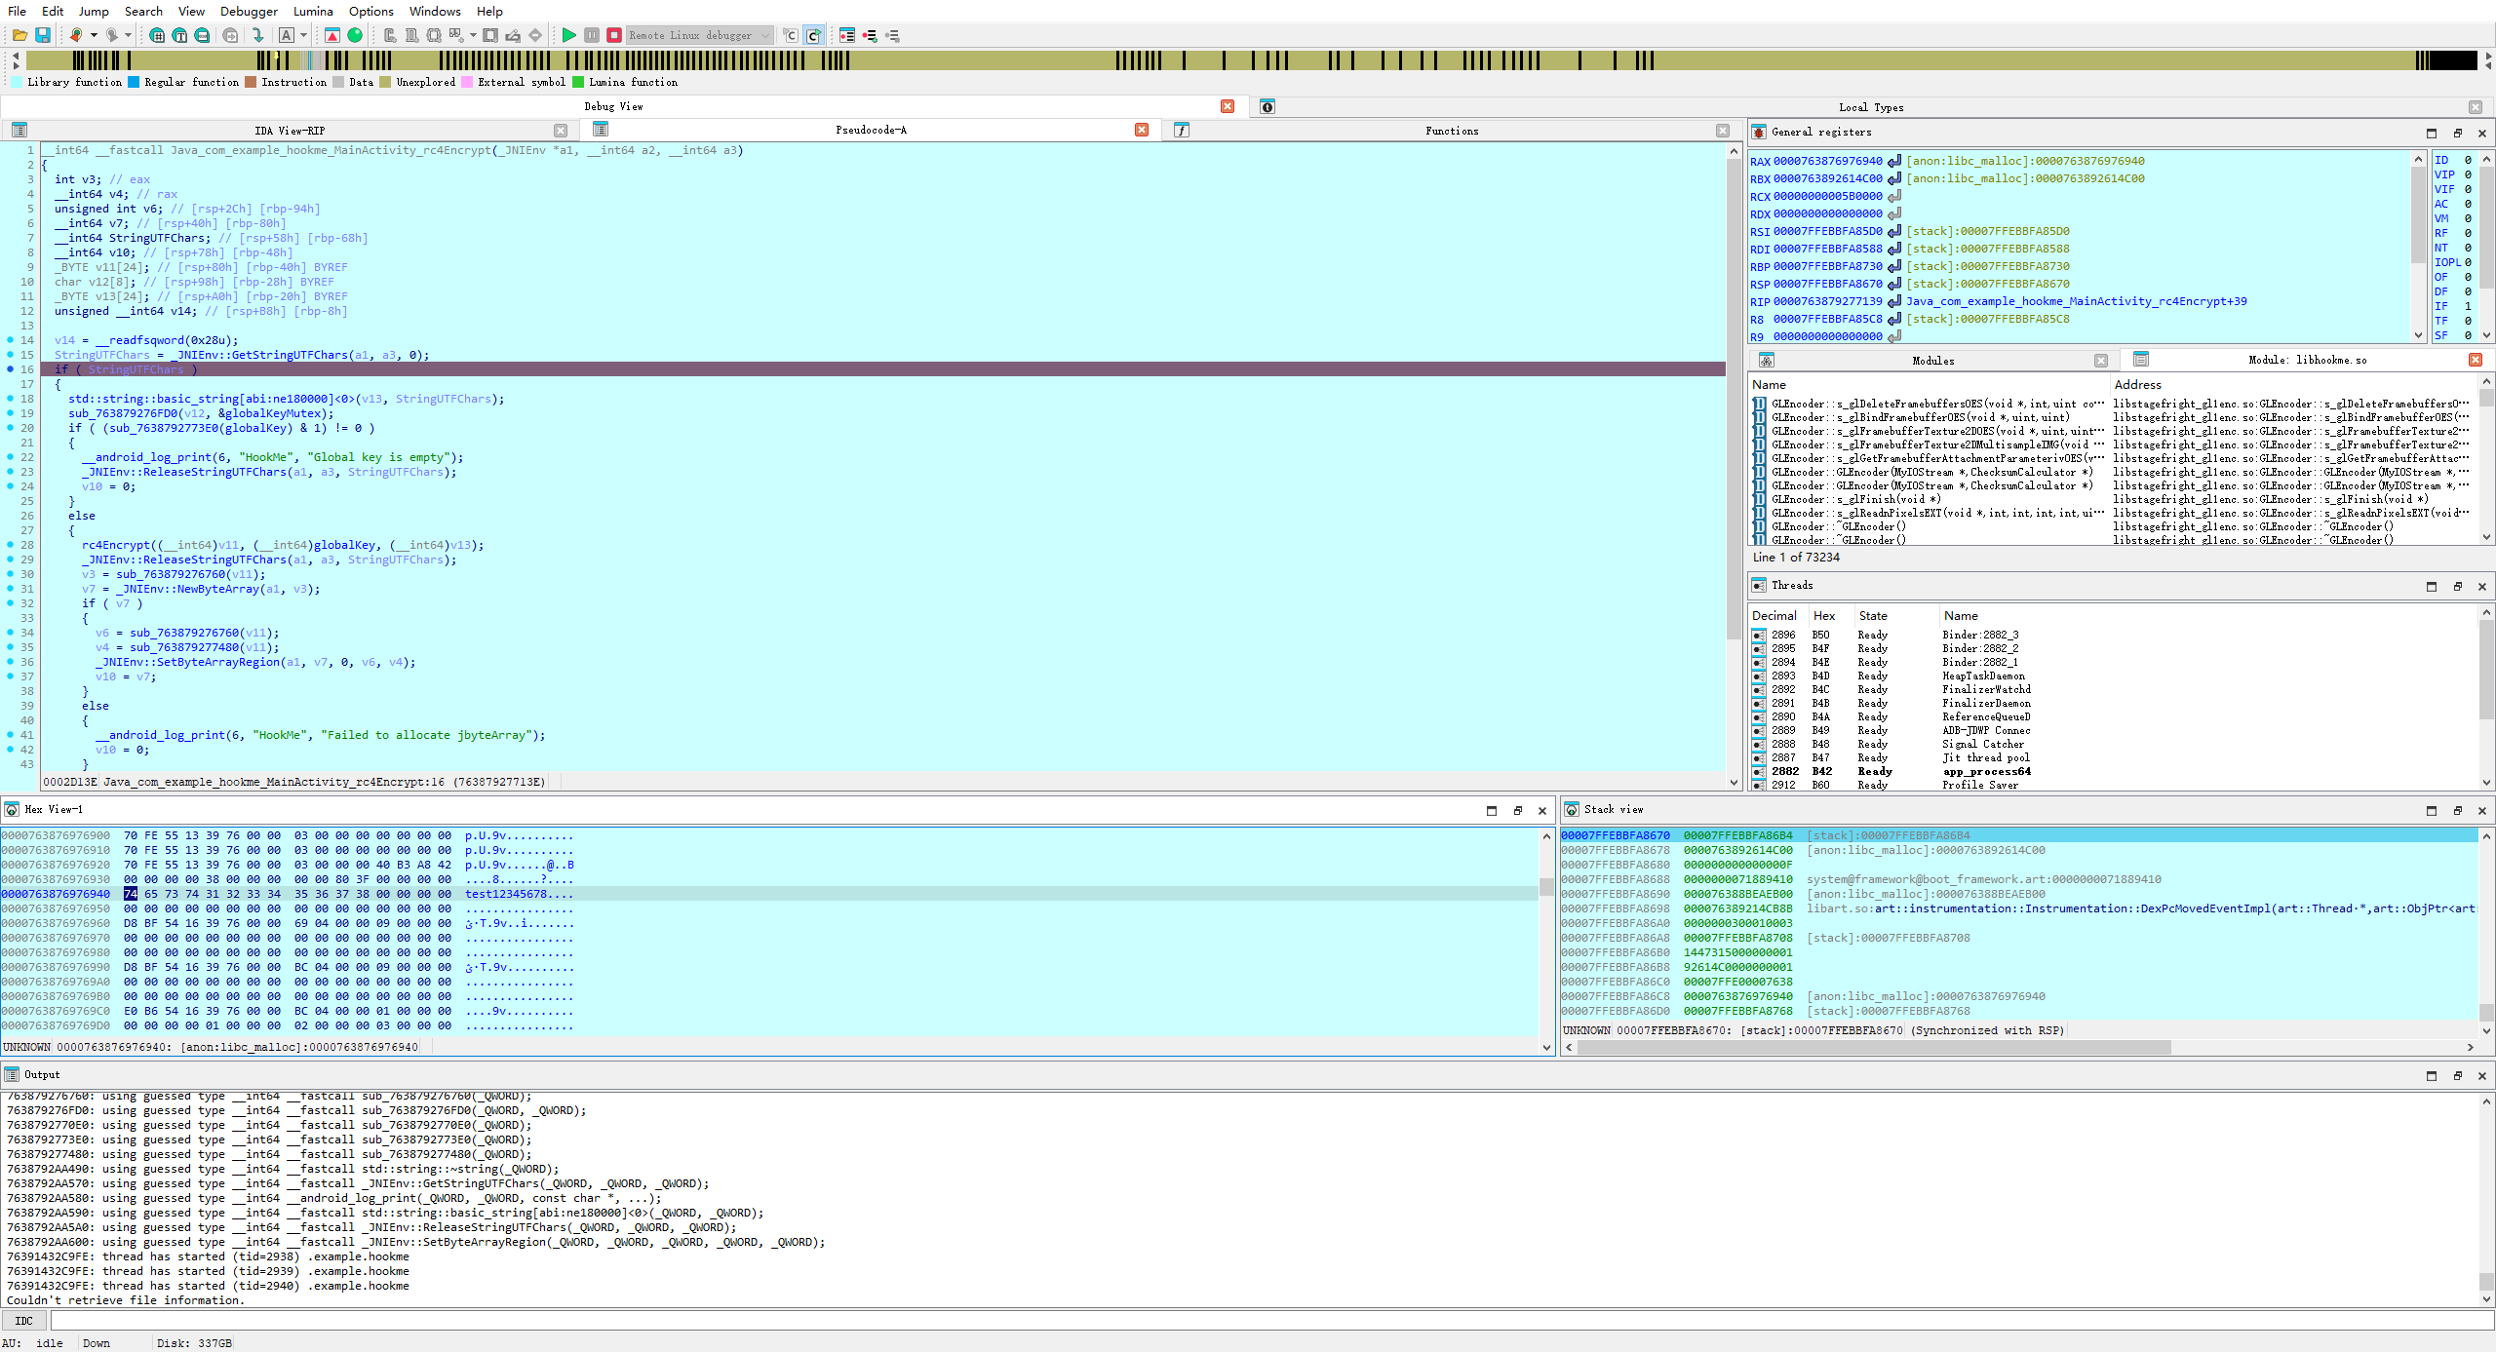The width and height of the screenshot is (2496, 1352).
Task: Toggle breakpoint dot on line 14
Action: click(11, 340)
